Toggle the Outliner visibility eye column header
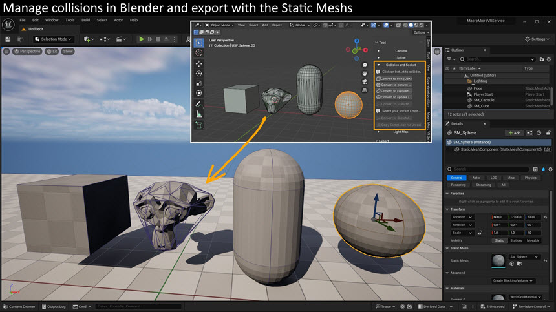 click(447, 68)
